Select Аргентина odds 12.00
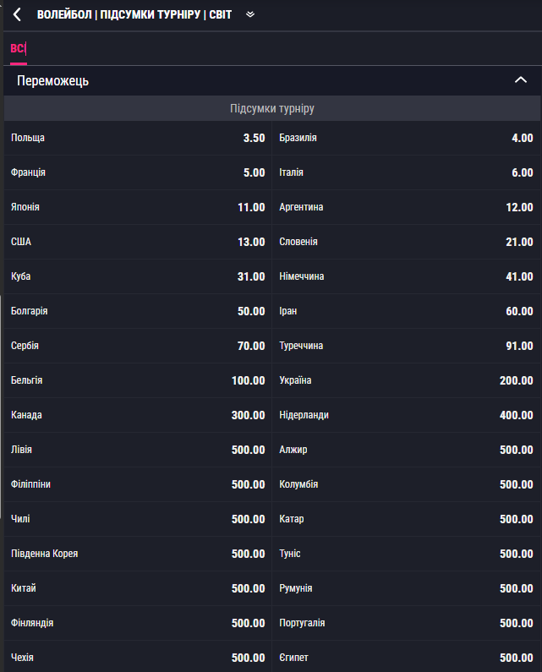Image resolution: width=542 pixels, height=672 pixels. click(406, 207)
